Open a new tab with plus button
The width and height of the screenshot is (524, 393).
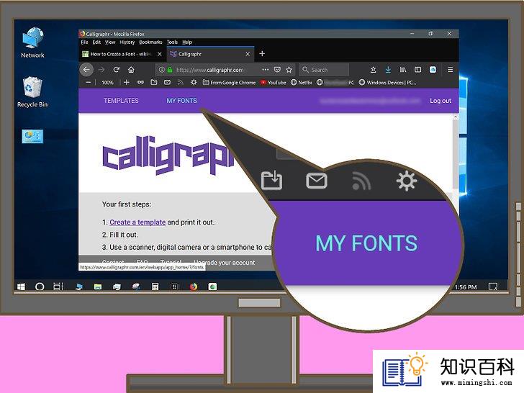[262, 54]
